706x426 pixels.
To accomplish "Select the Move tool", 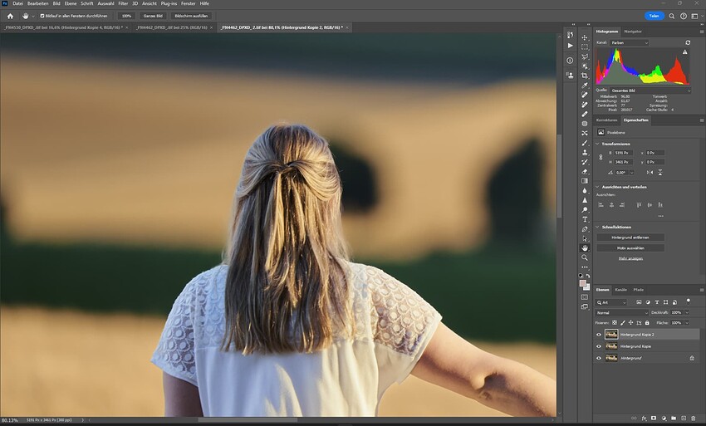I will pos(585,37).
